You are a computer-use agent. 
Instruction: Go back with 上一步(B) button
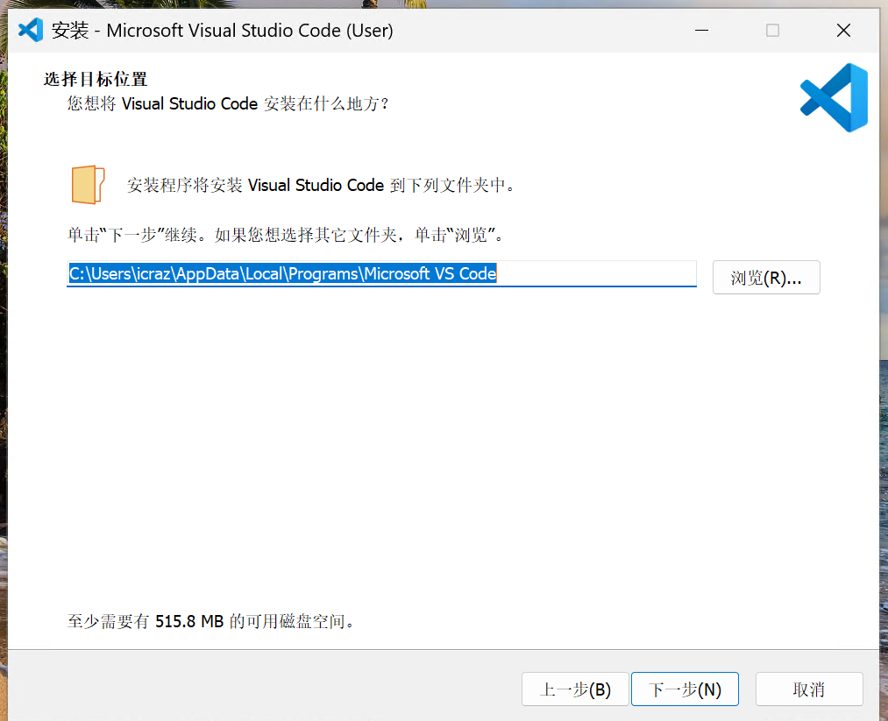(575, 689)
